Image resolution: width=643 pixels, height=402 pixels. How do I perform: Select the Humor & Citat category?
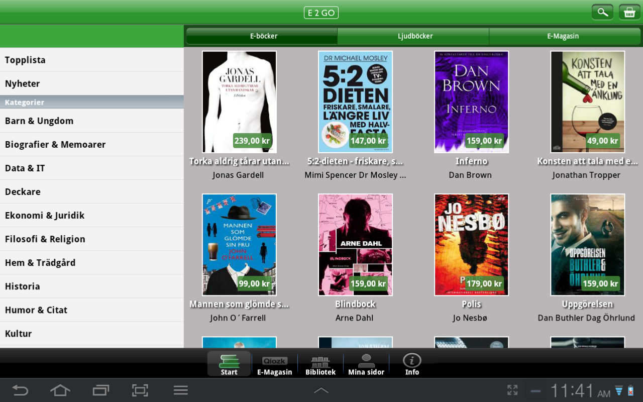pos(92,310)
